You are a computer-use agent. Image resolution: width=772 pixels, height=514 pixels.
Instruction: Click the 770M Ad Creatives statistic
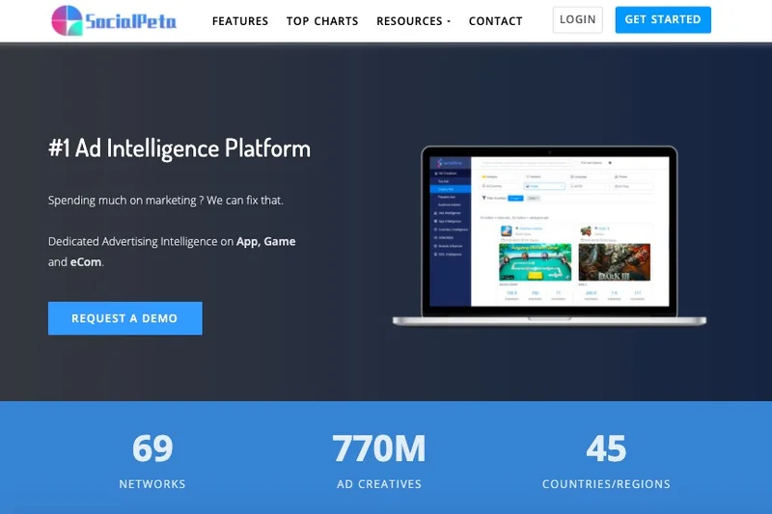(x=378, y=460)
